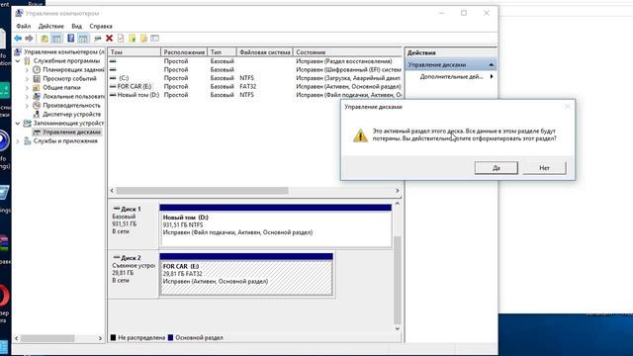633x356 pixels.
Task: Select Локальные пользователи in the tree
Action: click(x=73, y=96)
